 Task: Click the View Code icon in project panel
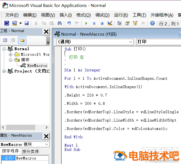pyautogui.click(x=5, y=40)
